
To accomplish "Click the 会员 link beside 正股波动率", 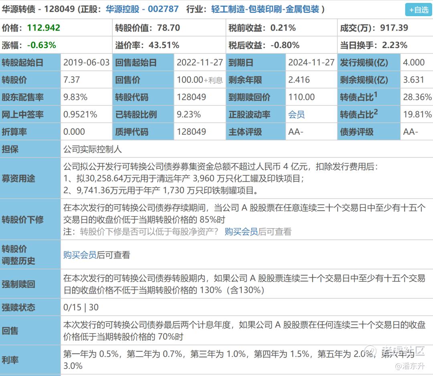I will pyautogui.click(x=296, y=114).
